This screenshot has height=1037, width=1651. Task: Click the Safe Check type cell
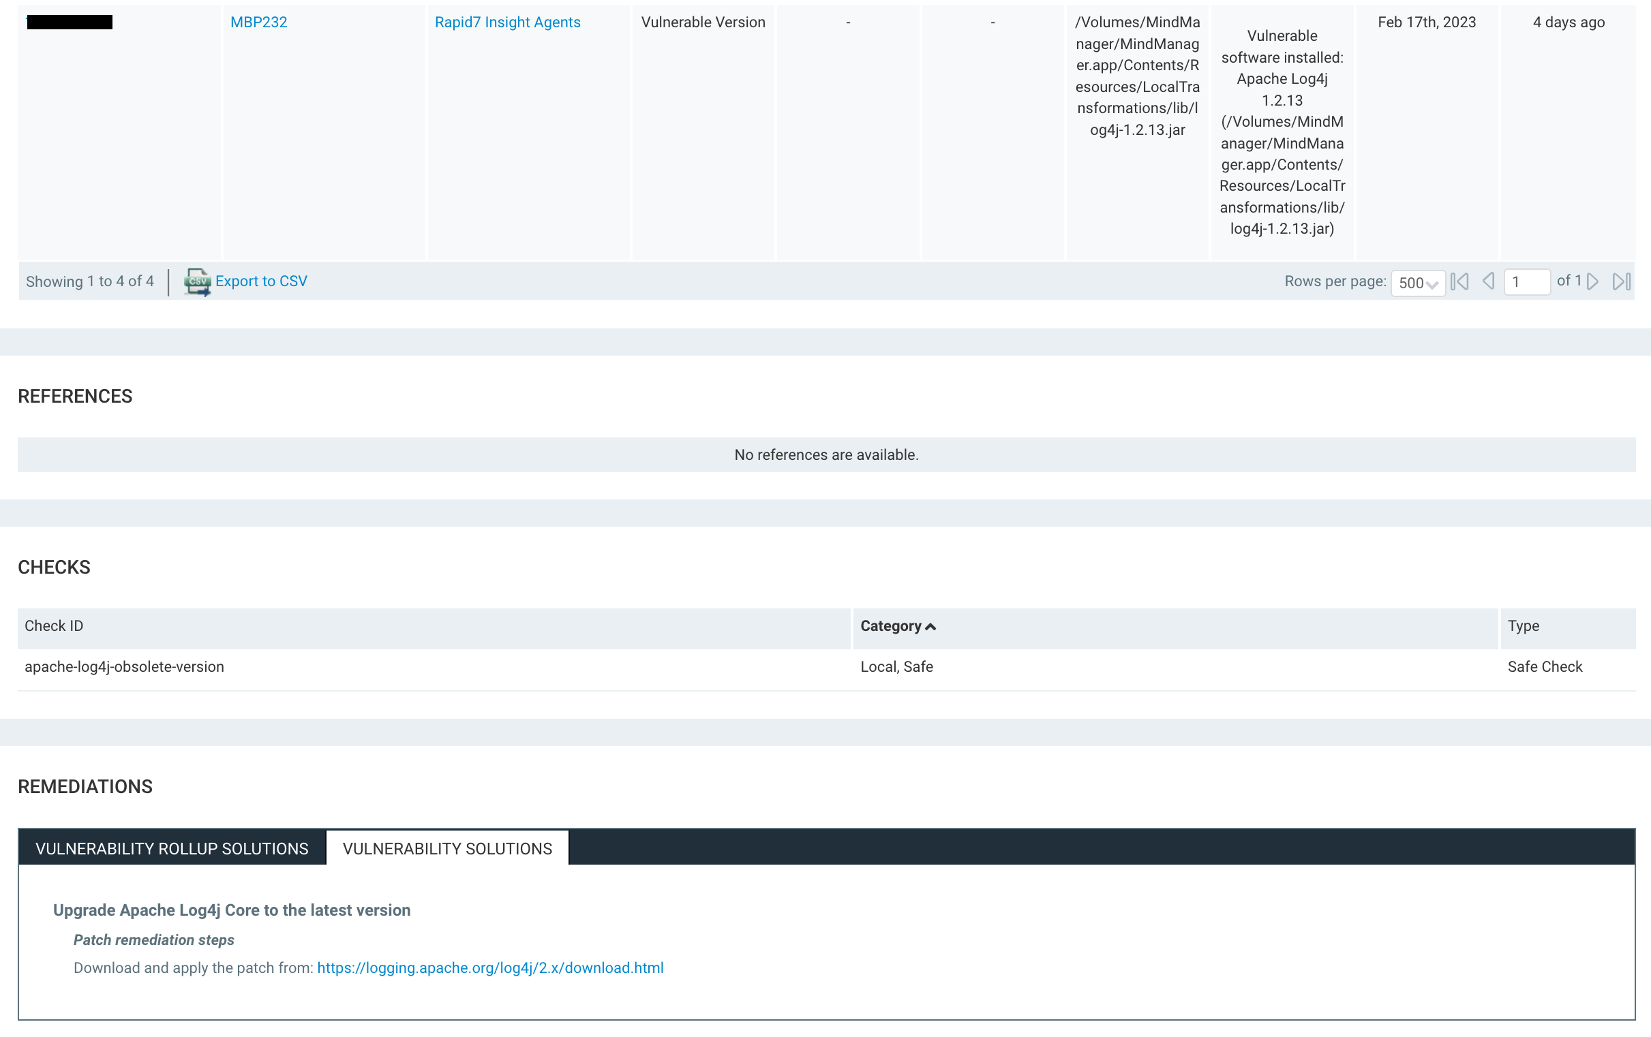pos(1544,667)
